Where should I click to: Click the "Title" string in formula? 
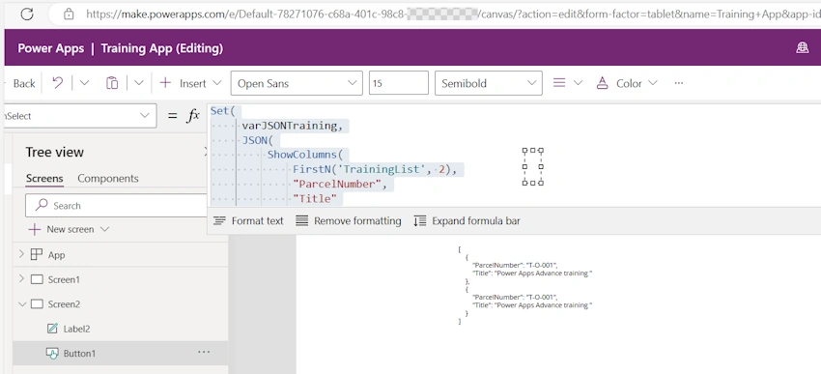click(314, 199)
